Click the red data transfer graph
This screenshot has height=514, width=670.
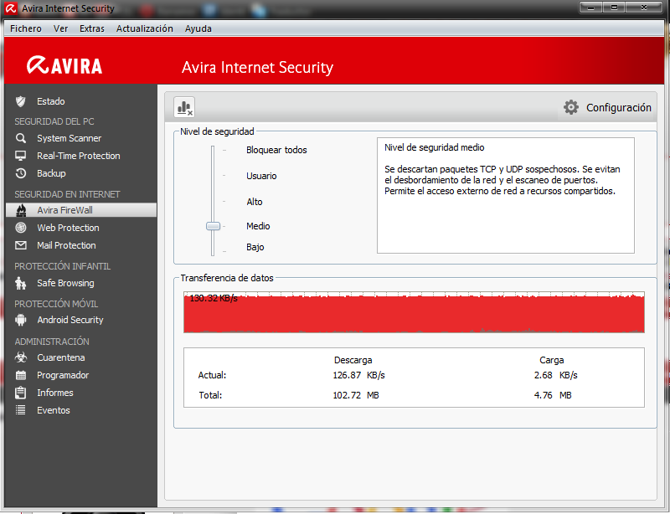coord(414,312)
